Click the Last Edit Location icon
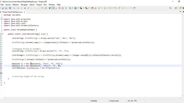 pyautogui.click(x=116, y=8)
